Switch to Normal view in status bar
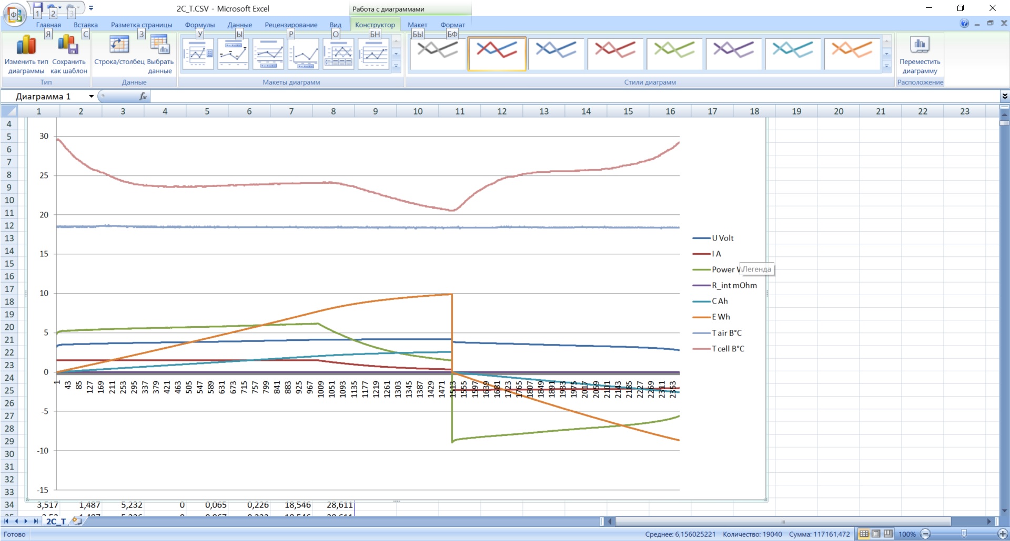 point(864,534)
